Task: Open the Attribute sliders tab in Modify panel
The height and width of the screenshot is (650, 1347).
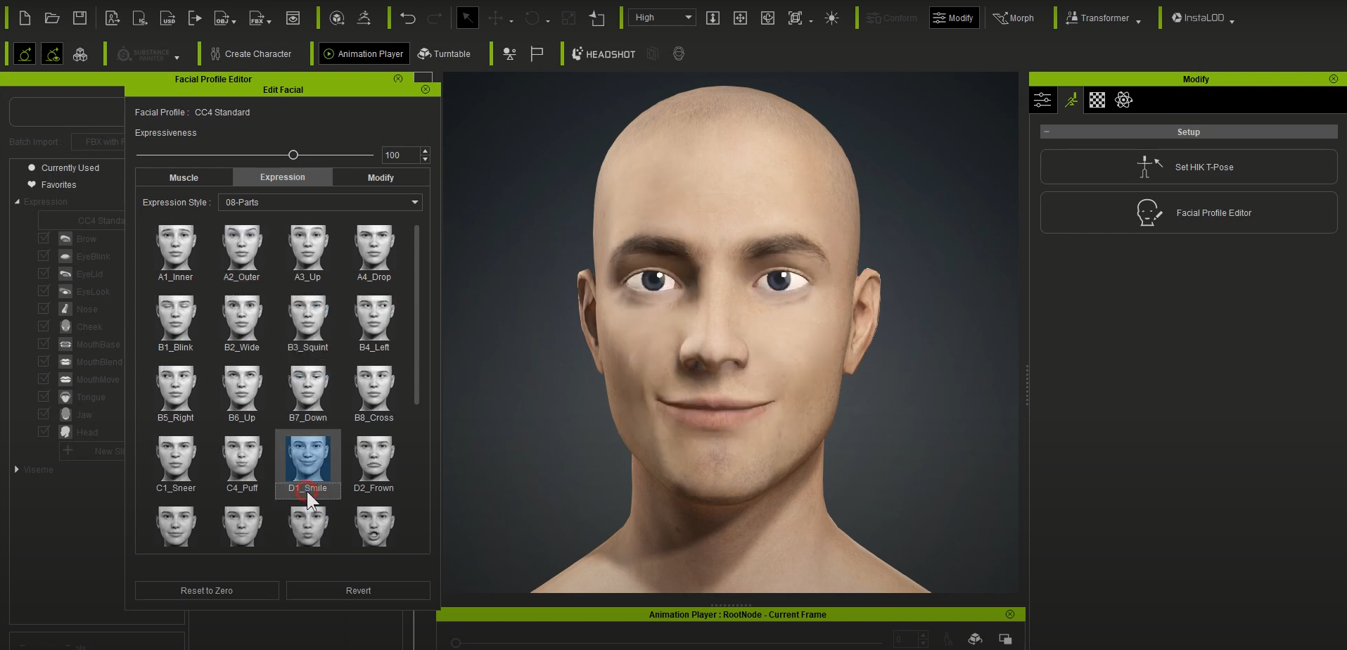Action: click(1042, 100)
